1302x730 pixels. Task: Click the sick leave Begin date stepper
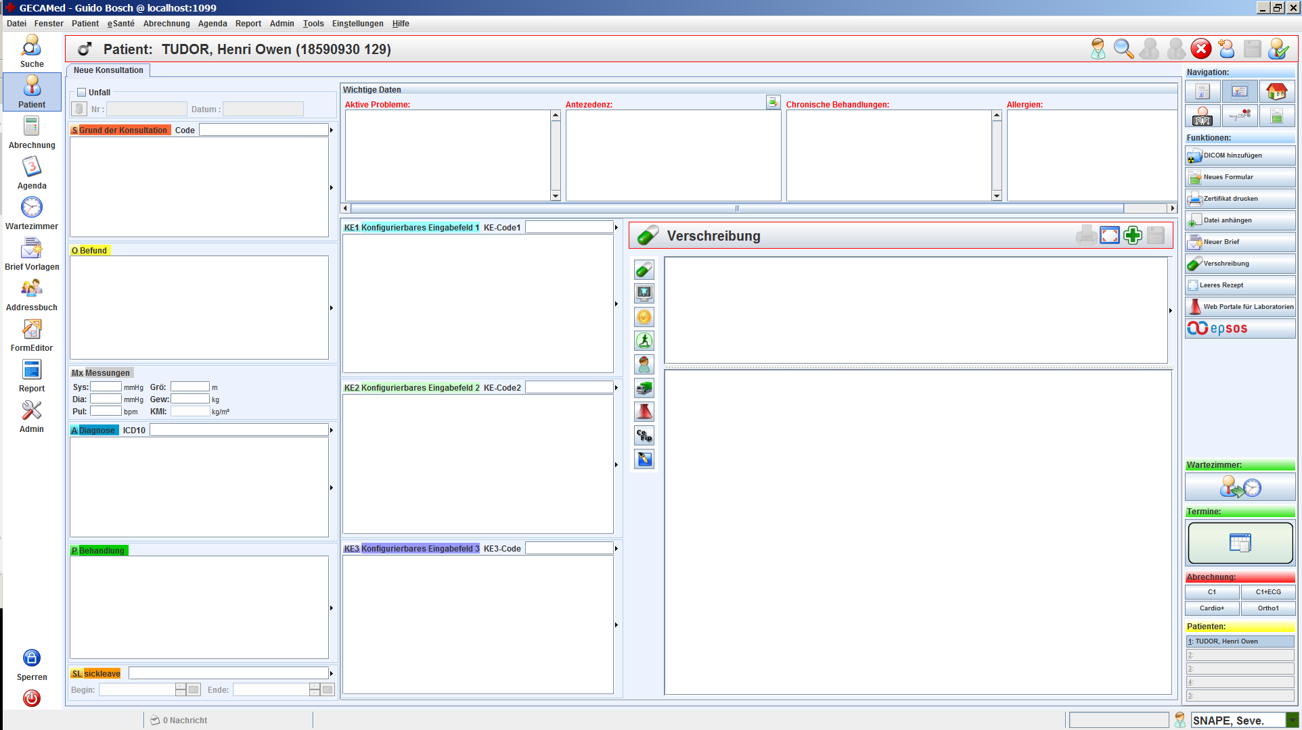pyautogui.click(x=181, y=689)
